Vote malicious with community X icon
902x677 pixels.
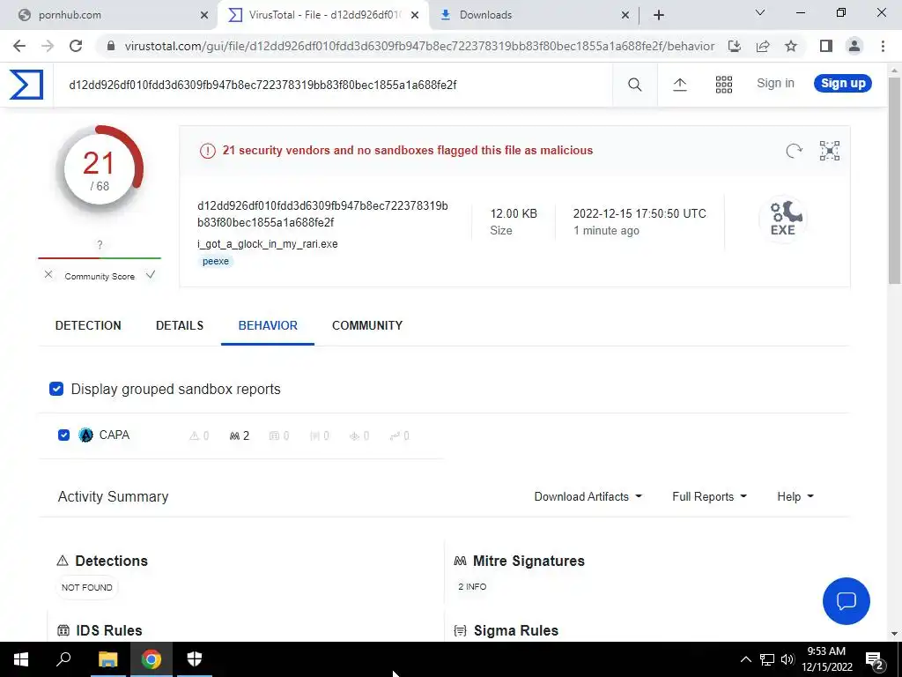click(x=48, y=275)
